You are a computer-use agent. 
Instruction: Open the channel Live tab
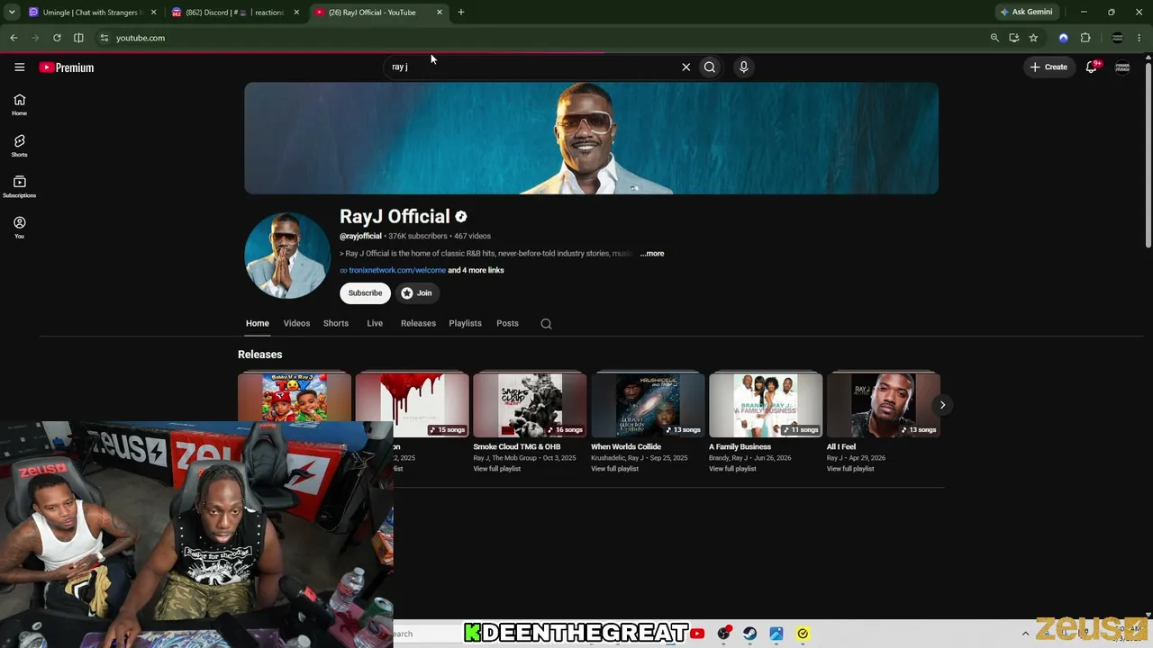coord(375,323)
